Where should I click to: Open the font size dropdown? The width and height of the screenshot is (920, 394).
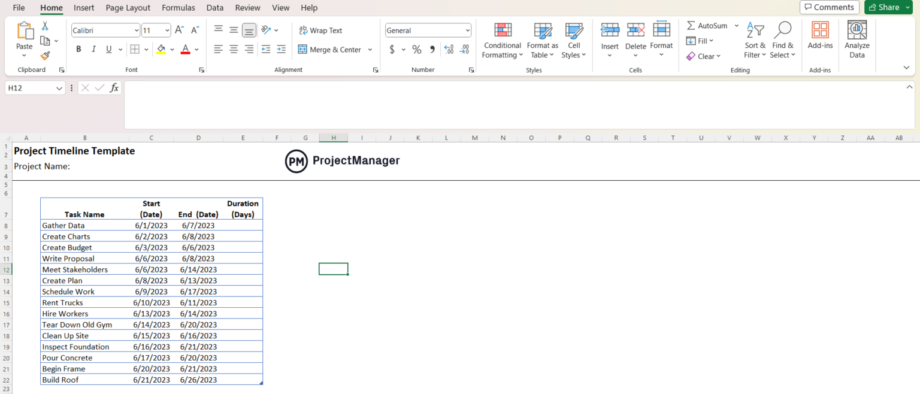166,30
